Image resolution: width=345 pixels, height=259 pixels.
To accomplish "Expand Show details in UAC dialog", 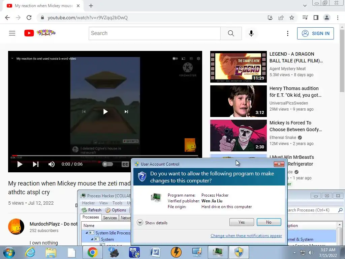I will pos(152,223).
